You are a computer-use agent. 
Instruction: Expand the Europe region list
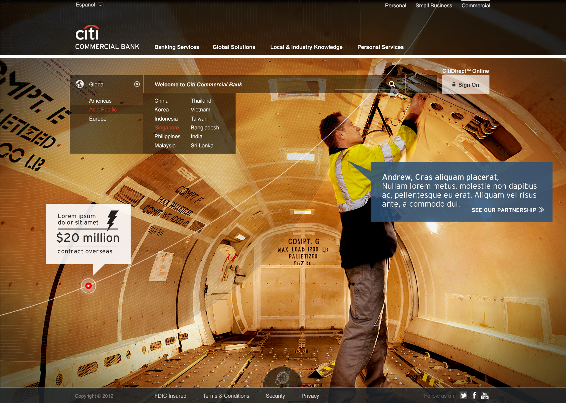point(98,119)
